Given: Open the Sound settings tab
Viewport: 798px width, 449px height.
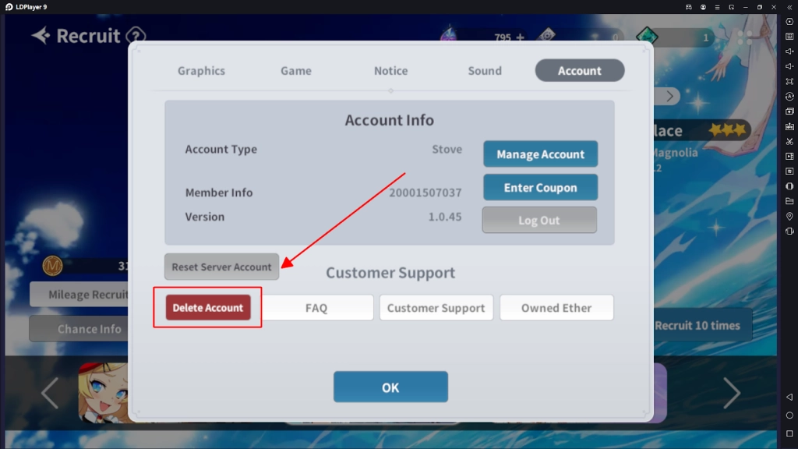Looking at the screenshot, I should (485, 71).
